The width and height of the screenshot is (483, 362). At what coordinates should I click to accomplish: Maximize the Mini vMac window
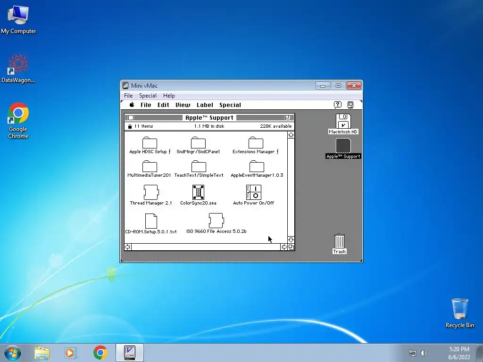pos(338,86)
